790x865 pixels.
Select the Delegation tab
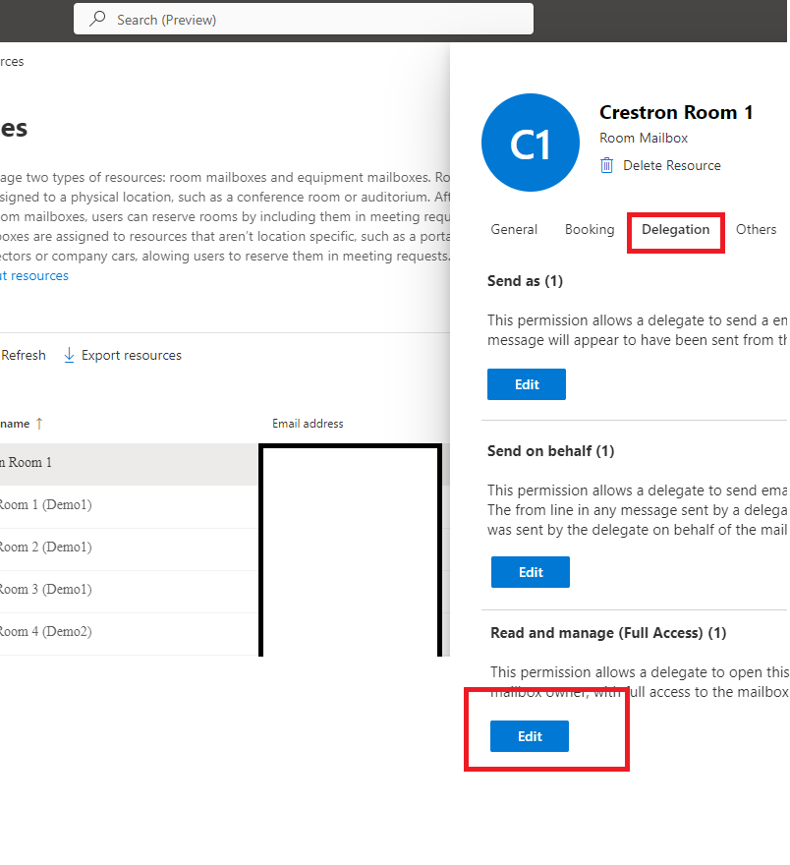675,229
